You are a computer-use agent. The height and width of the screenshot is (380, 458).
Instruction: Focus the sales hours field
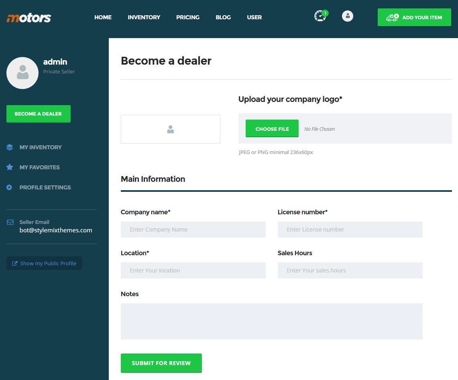click(350, 270)
